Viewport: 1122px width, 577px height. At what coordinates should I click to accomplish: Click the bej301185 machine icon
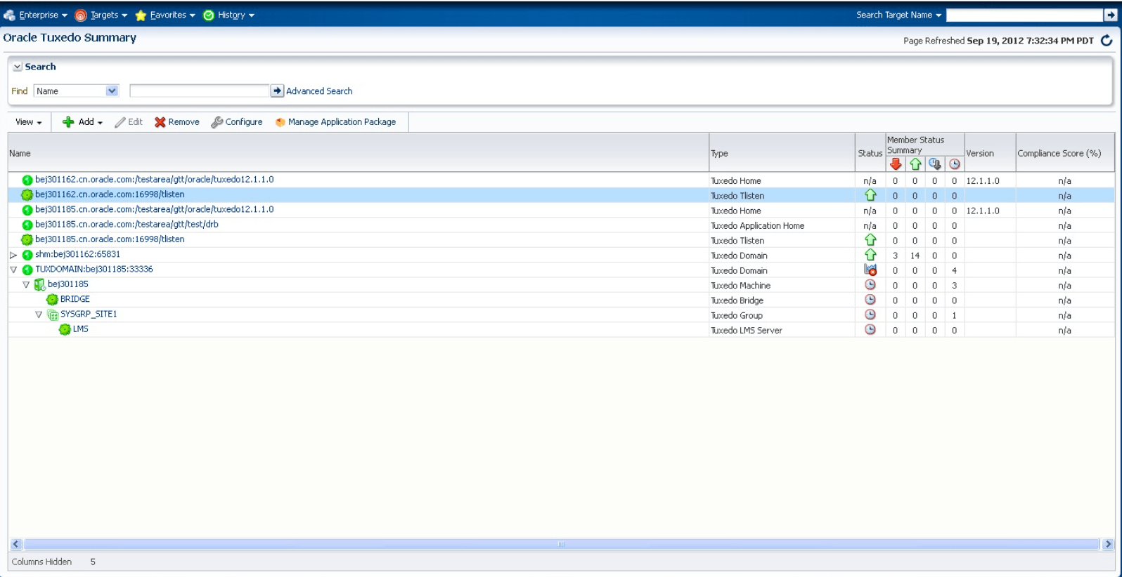(x=40, y=285)
